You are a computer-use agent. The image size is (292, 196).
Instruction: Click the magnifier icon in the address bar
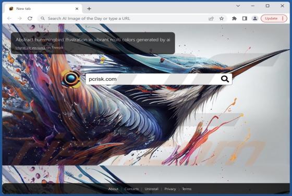point(43,18)
